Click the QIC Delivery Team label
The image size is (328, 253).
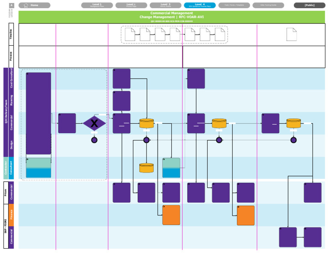(x=6, y=112)
